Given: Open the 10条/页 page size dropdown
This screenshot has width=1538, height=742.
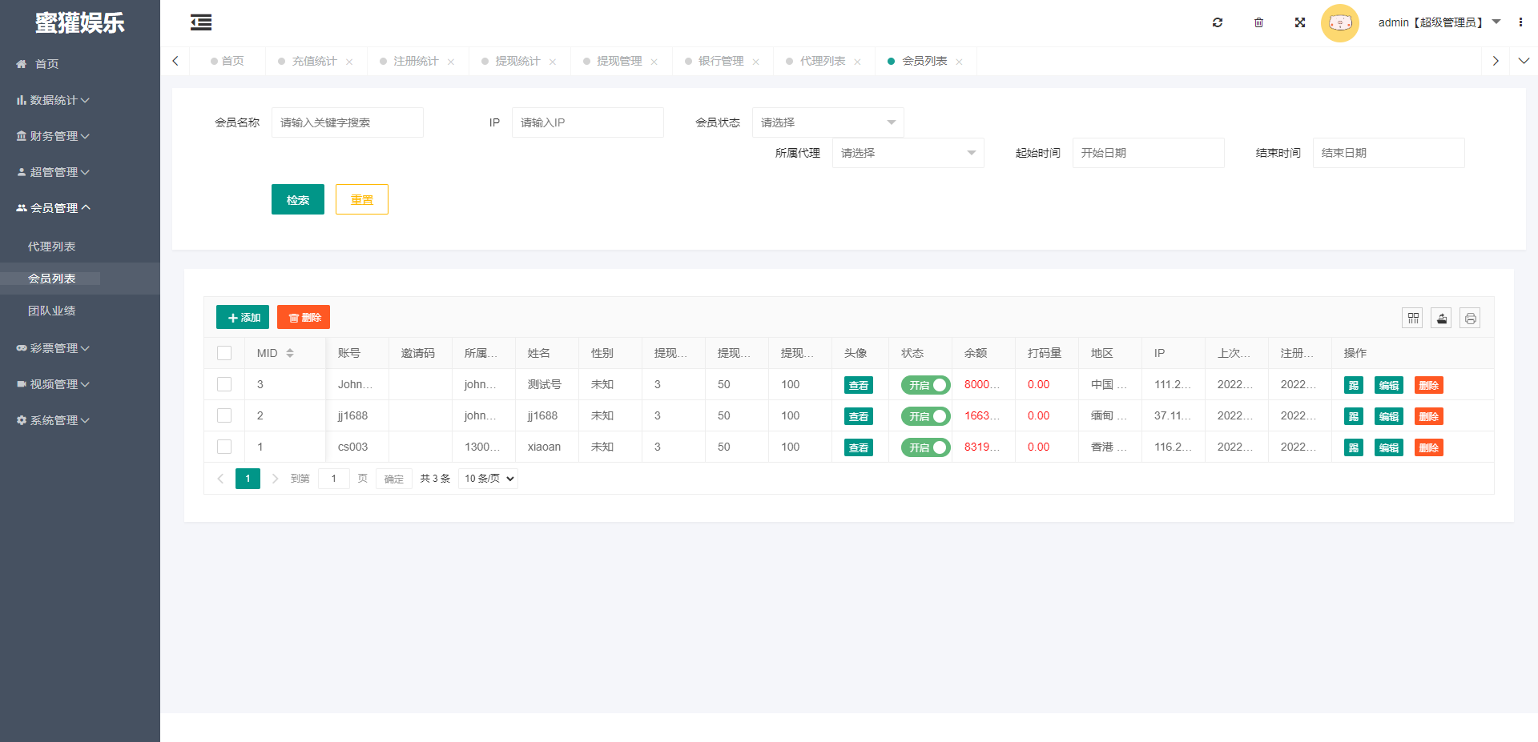Looking at the screenshot, I should (487, 478).
